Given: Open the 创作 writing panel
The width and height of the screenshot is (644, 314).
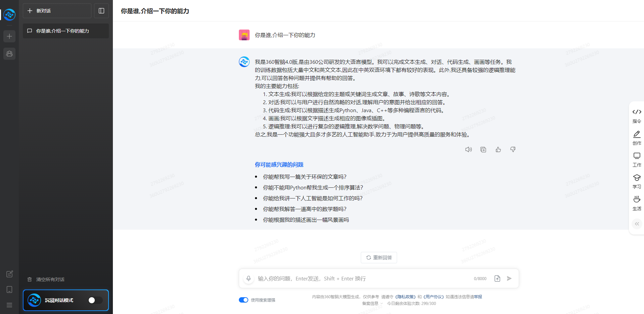Looking at the screenshot, I should 637,138.
